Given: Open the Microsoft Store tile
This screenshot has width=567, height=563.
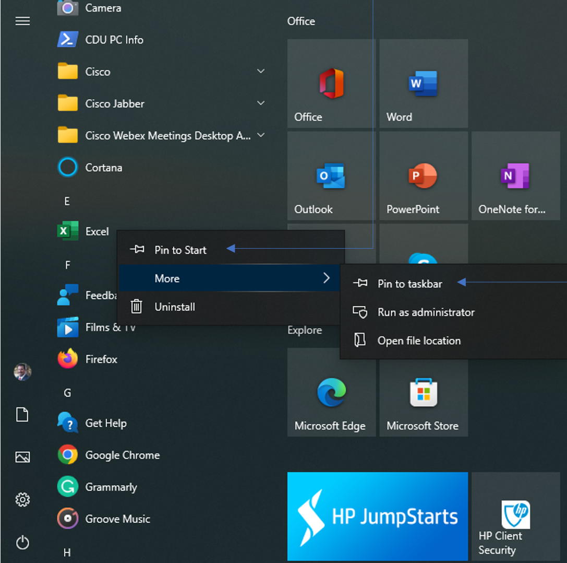Looking at the screenshot, I should 424,392.
